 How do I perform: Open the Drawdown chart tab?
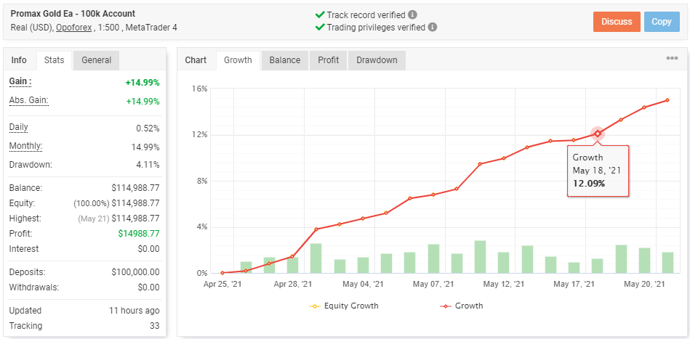coord(377,60)
